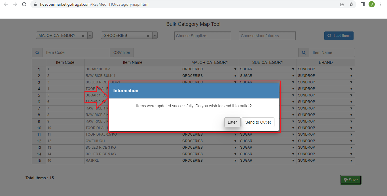Clear the GROCERIES selection x
Viewport: 387px width, 196px height.
148,36
